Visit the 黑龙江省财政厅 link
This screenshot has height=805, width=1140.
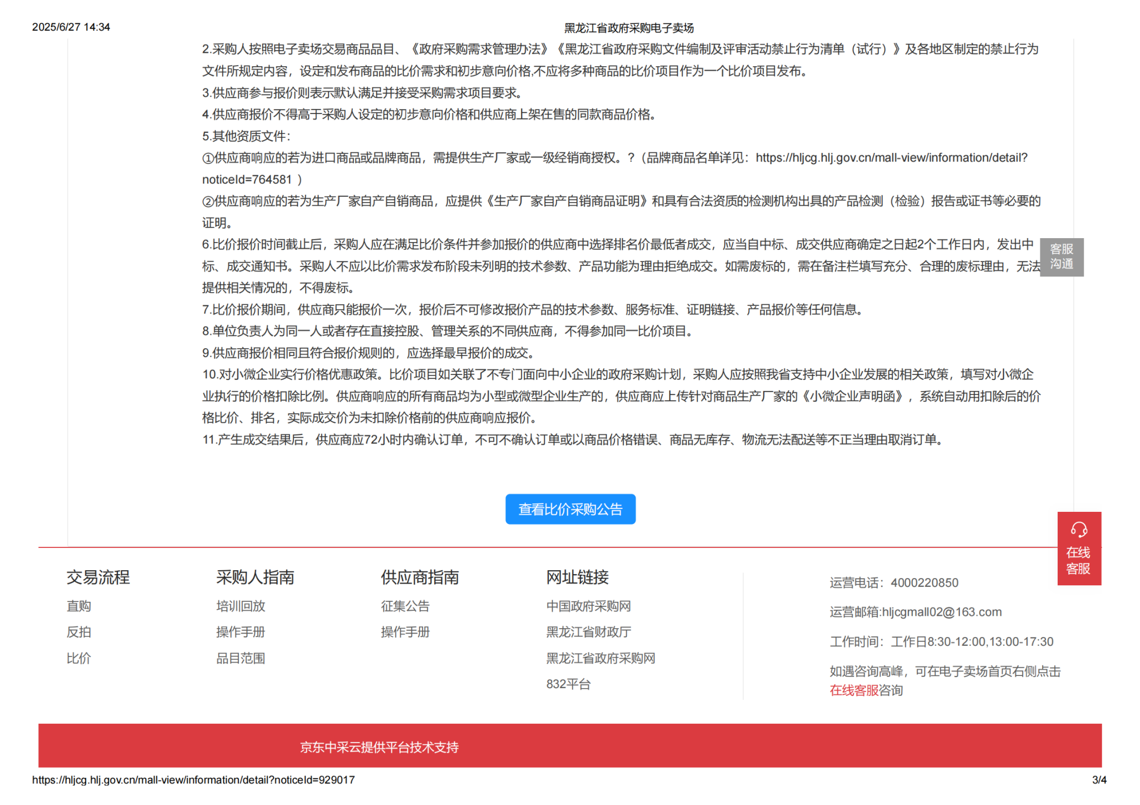588,632
